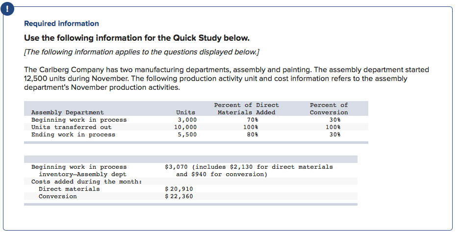Click the $ 20,910 direct materials amount
Viewport: 461px width, 236px height.
point(179,189)
